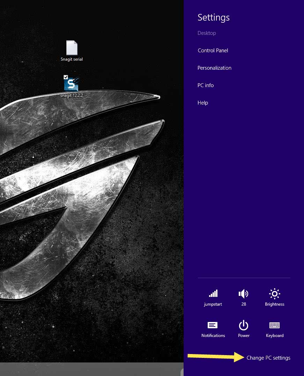Open Help from the Settings charm
304x376 pixels.
click(202, 103)
